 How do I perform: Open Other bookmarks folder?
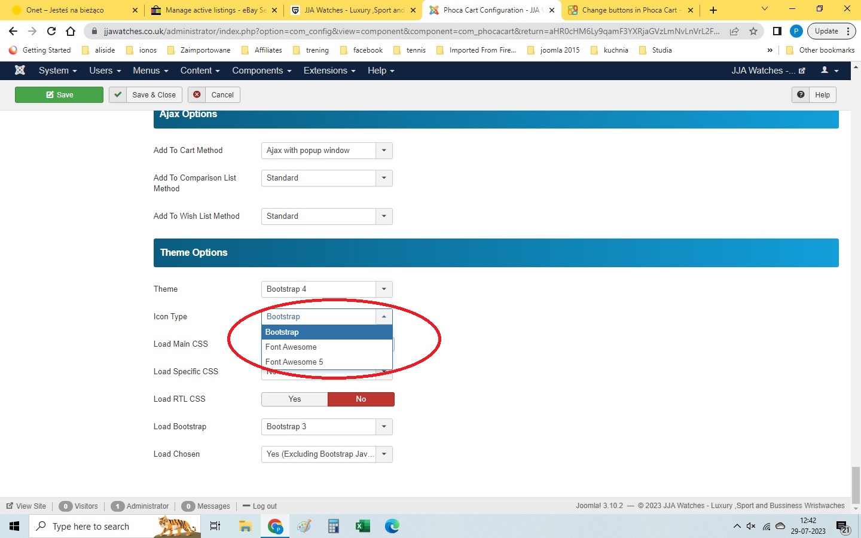coord(820,50)
